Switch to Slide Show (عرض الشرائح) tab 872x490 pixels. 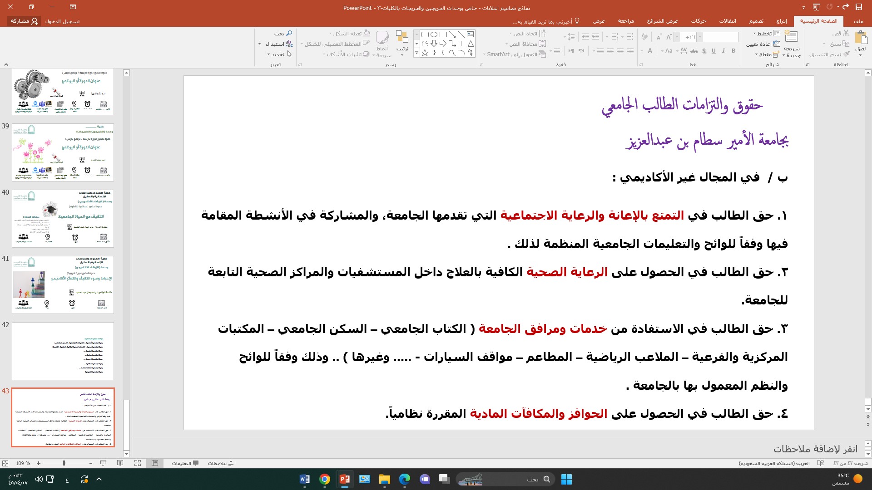[663, 21]
